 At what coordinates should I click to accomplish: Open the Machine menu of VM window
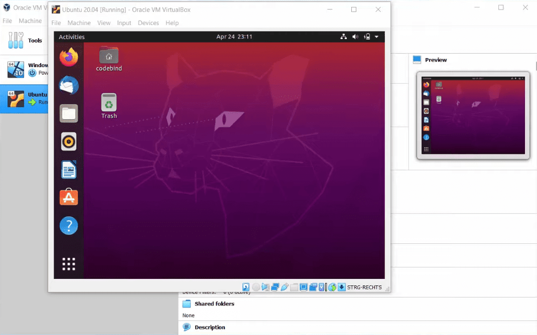tap(79, 23)
